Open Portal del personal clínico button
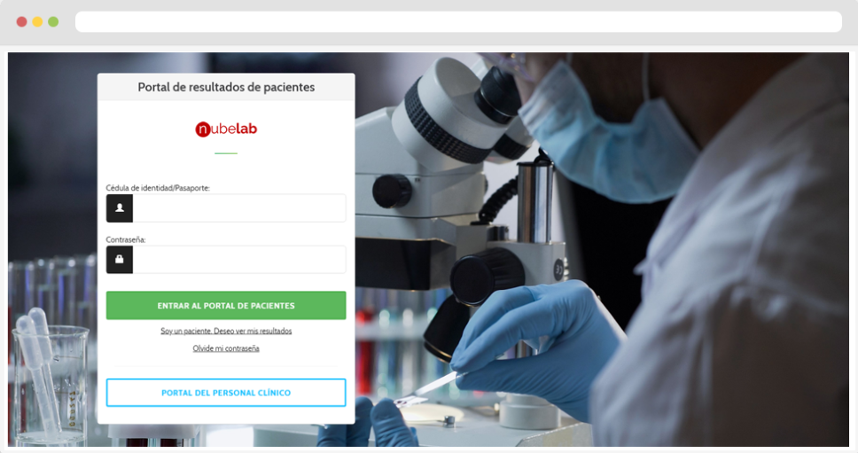Viewport: 858px width, 453px height. [x=226, y=393]
